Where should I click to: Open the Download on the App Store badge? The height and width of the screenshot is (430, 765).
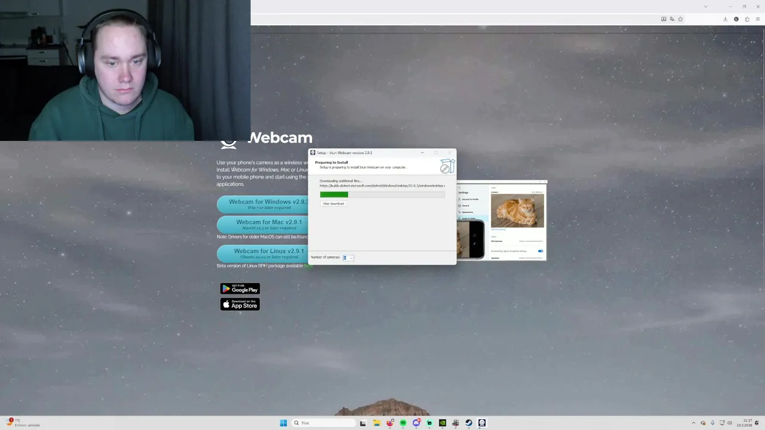[x=240, y=304]
